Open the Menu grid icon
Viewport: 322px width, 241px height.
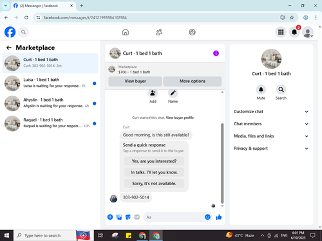[281, 32]
